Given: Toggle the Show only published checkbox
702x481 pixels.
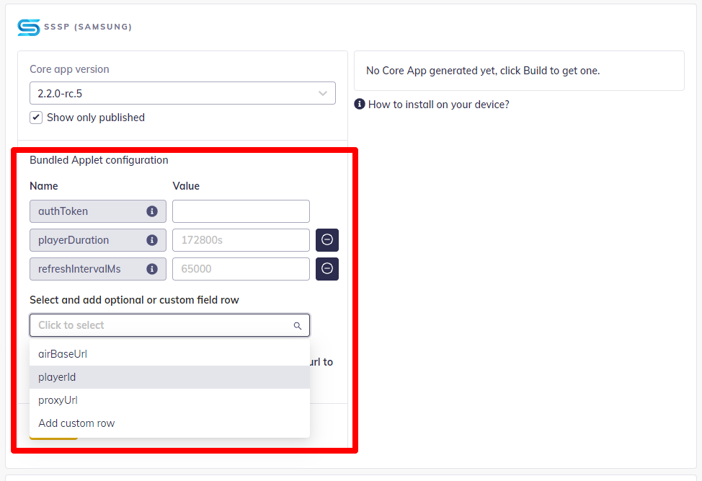Looking at the screenshot, I should click(x=36, y=118).
